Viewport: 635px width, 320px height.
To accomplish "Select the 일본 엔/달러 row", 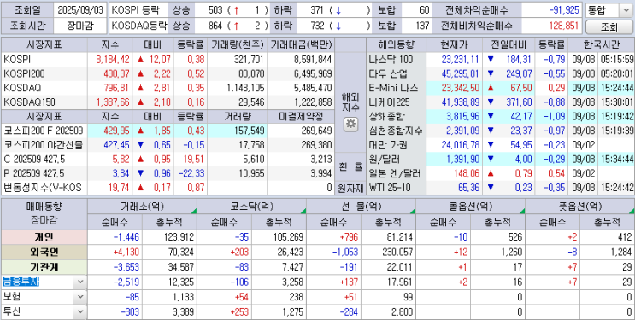I will 500,173.
